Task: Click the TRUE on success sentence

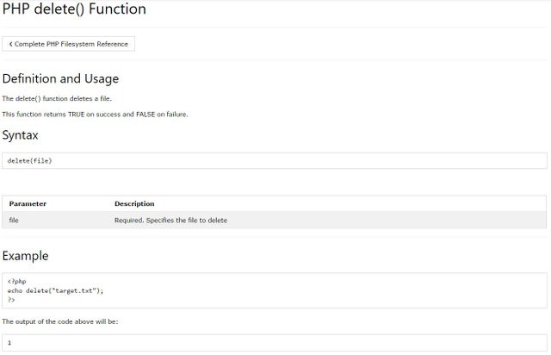Action: [95, 115]
